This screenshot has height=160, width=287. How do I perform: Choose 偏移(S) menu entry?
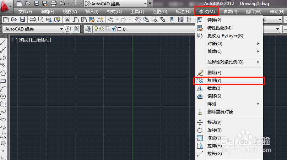click(x=229, y=96)
